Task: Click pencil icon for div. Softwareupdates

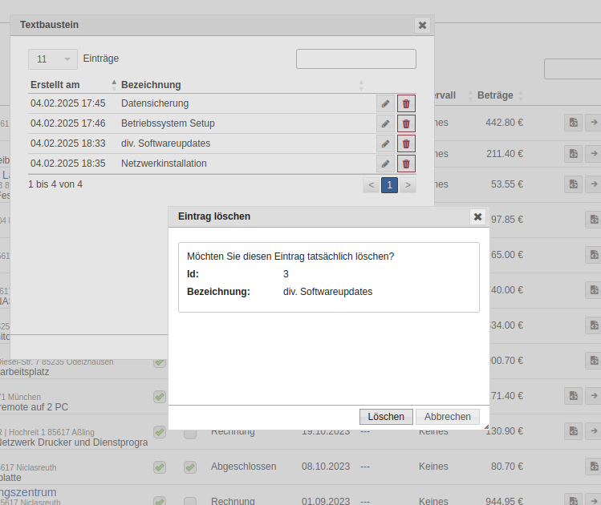Action: 386,143
